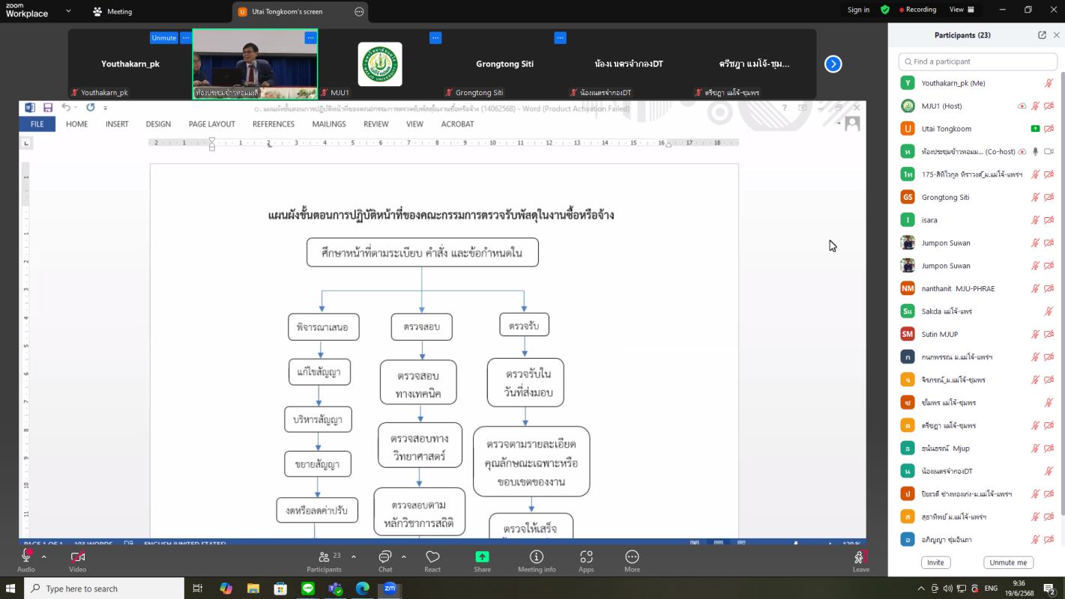Click Unmute on Youthakarn_pk video tile

[163, 37]
